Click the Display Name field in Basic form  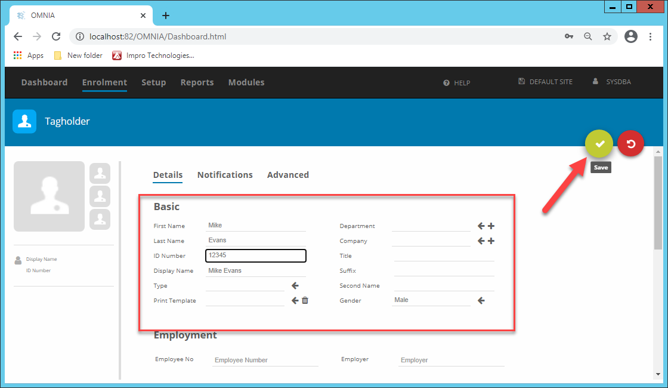tap(256, 271)
